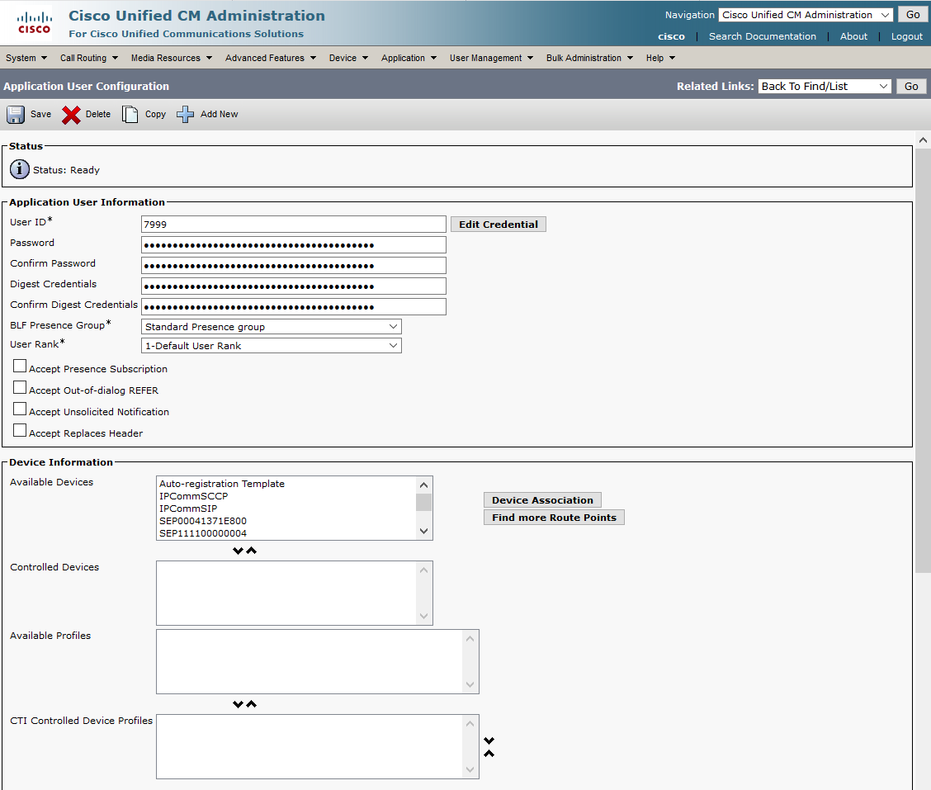Click the Cisco logo in the header
The image size is (931, 790).
pos(34,23)
